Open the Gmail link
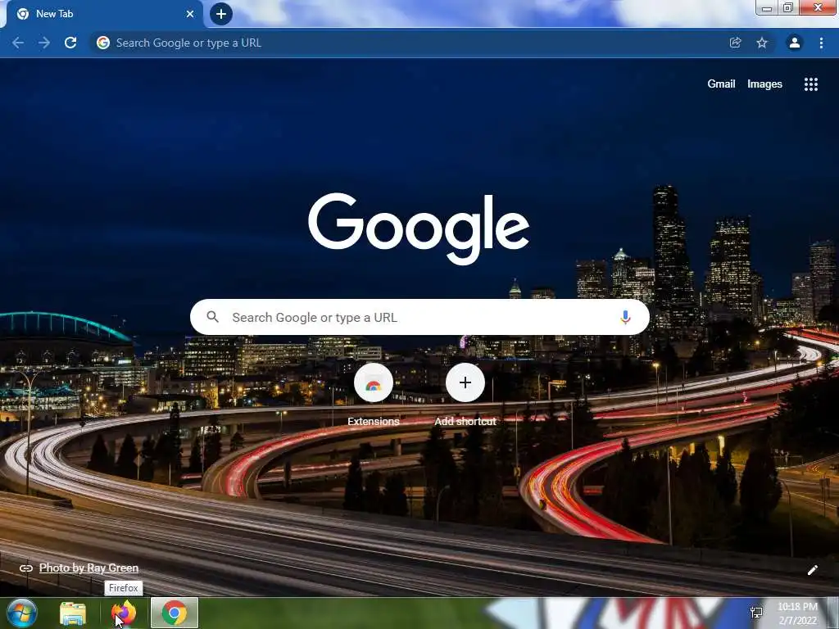 click(x=721, y=84)
